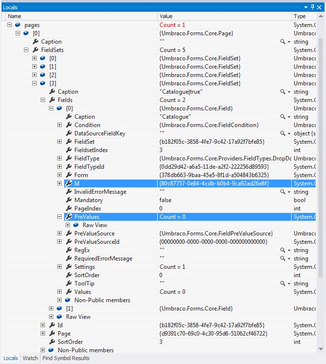The width and height of the screenshot is (326, 364).
Task: Click magnifier icon on InvalidErrorMessage row
Action: click(x=282, y=192)
